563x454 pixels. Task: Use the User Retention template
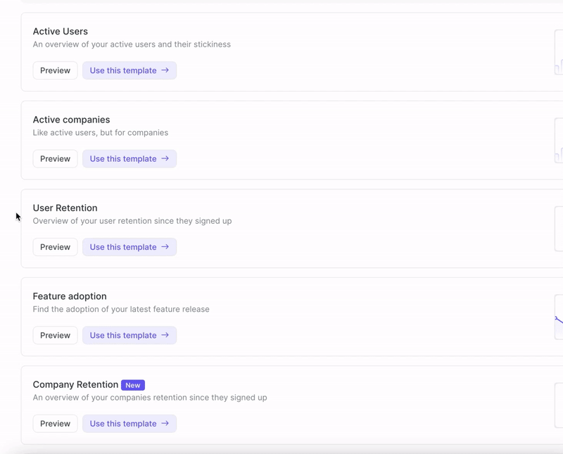[129, 247]
